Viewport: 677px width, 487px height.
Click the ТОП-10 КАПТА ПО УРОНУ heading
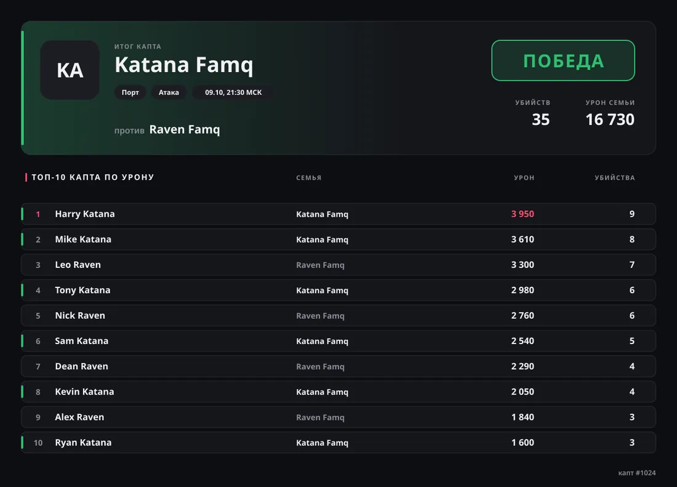click(x=93, y=177)
